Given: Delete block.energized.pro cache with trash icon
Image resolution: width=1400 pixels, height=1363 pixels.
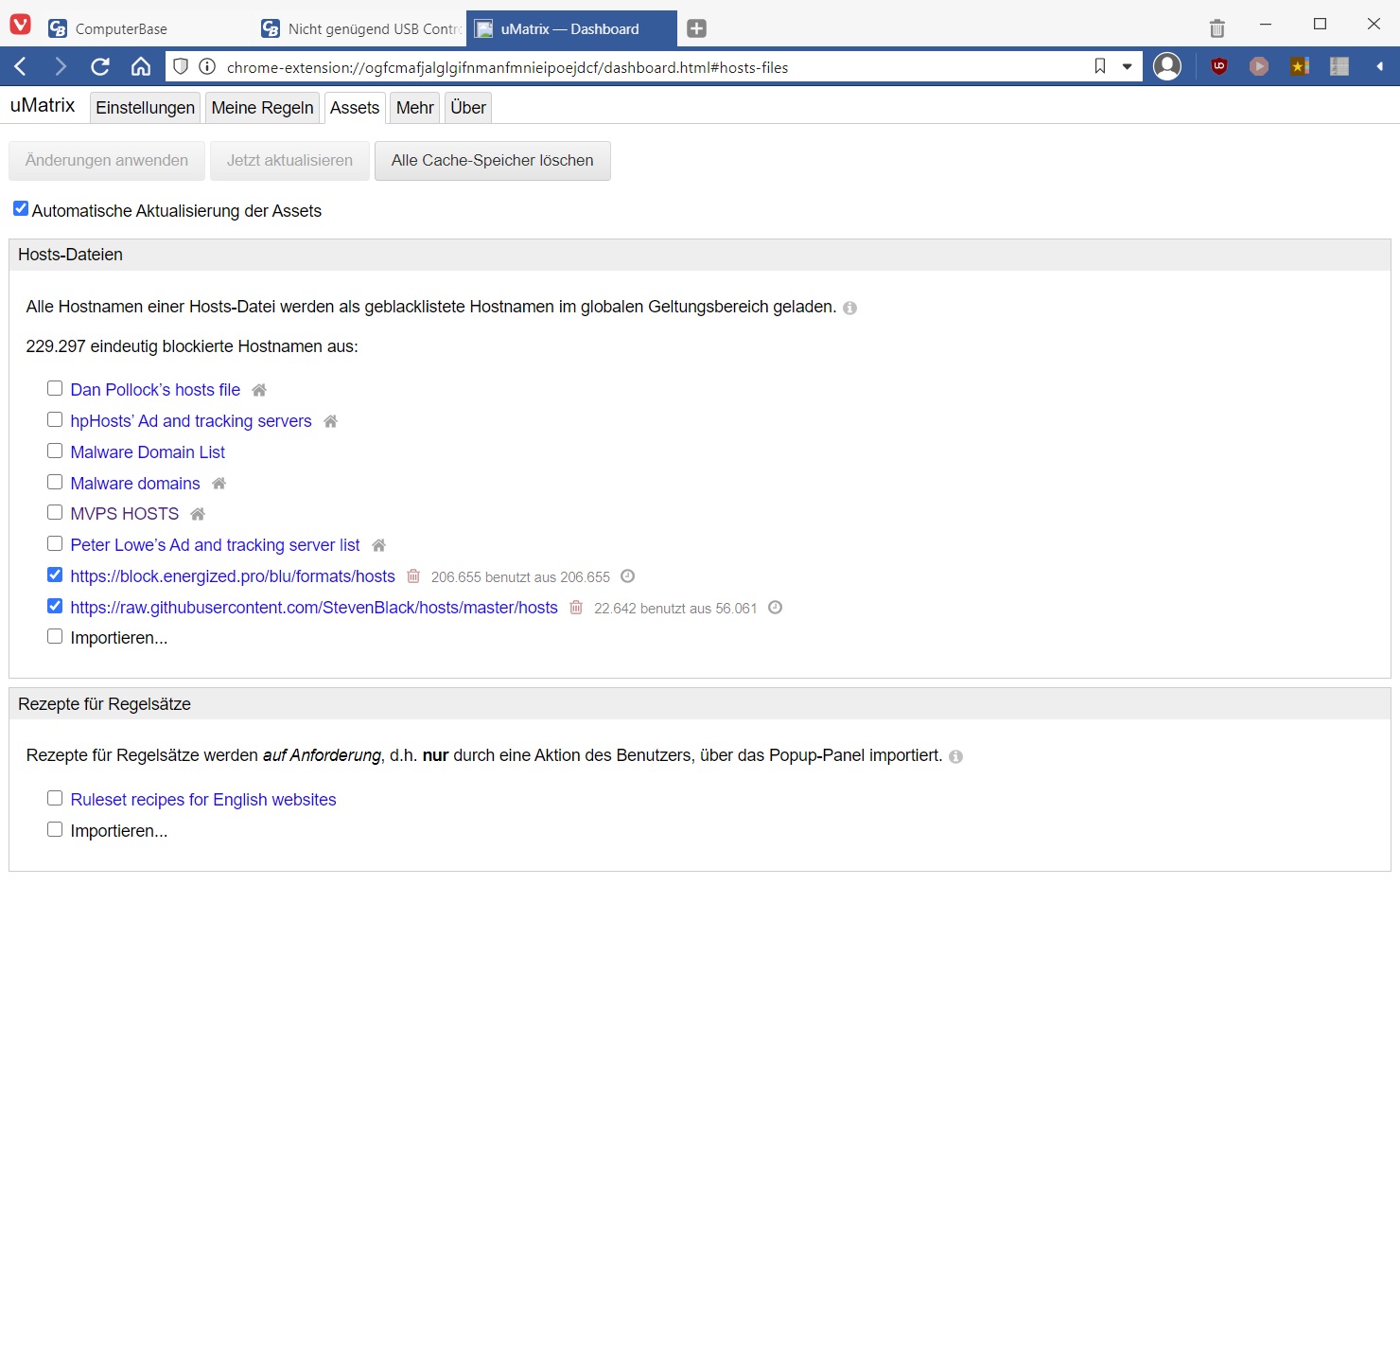Looking at the screenshot, I should point(413,576).
